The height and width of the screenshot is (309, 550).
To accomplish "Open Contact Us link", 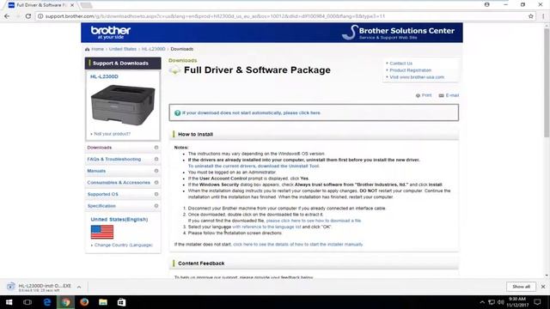I will pyautogui.click(x=400, y=64).
